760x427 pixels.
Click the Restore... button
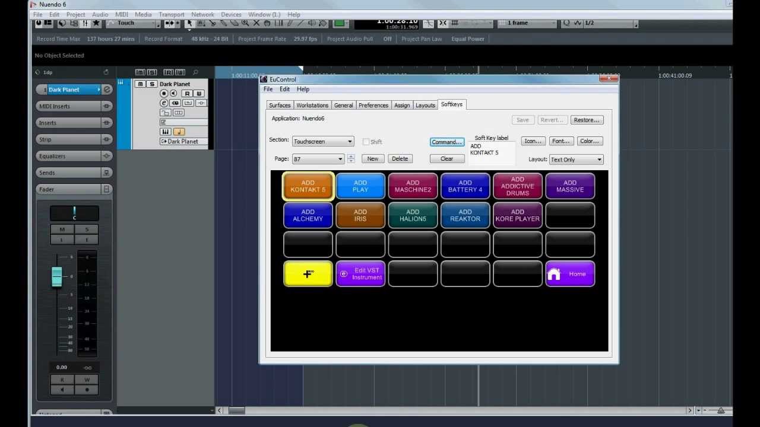pyautogui.click(x=587, y=120)
